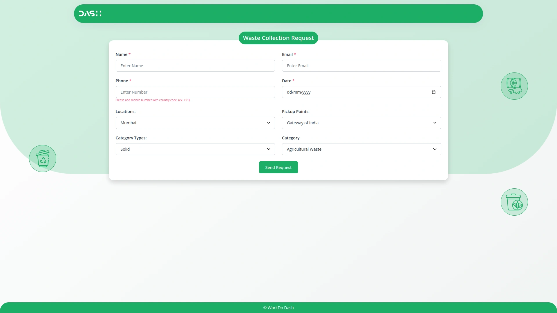The image size is (557, 313).
Task: Click the spilled barrel waste icon
Action: click(x=514, y=86)
